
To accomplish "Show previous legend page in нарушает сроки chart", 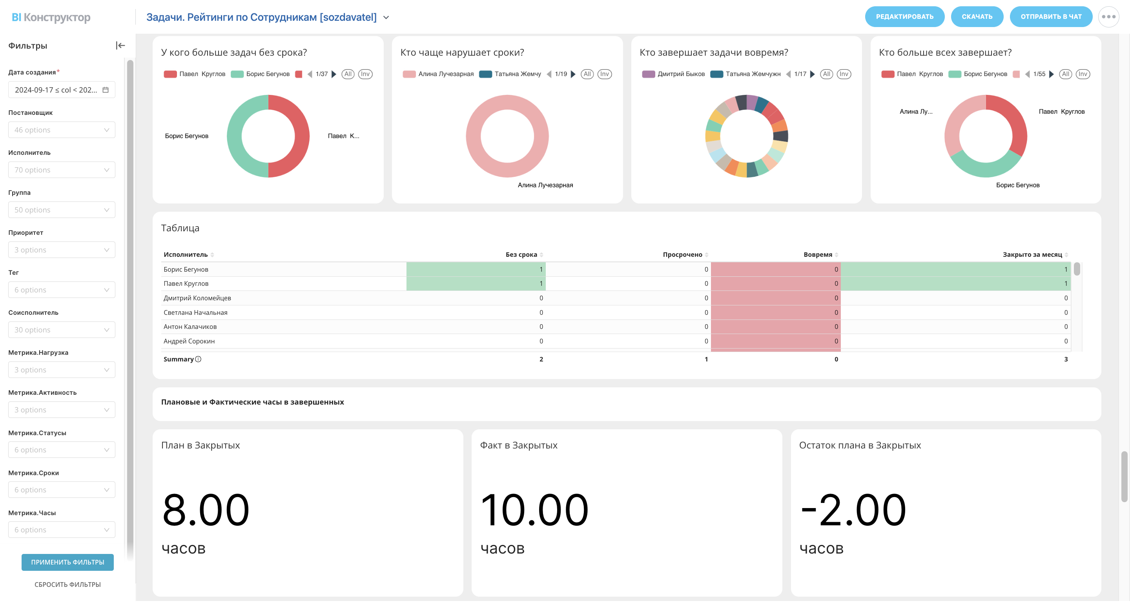I will [549, 74].
